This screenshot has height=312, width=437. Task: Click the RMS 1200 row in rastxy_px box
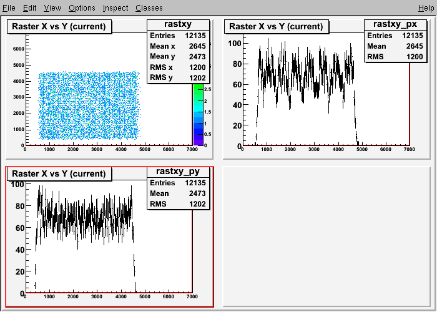(395, 57)
